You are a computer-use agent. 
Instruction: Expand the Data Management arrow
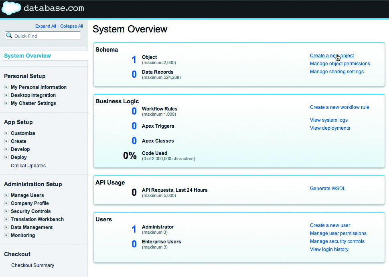point(6,227)
